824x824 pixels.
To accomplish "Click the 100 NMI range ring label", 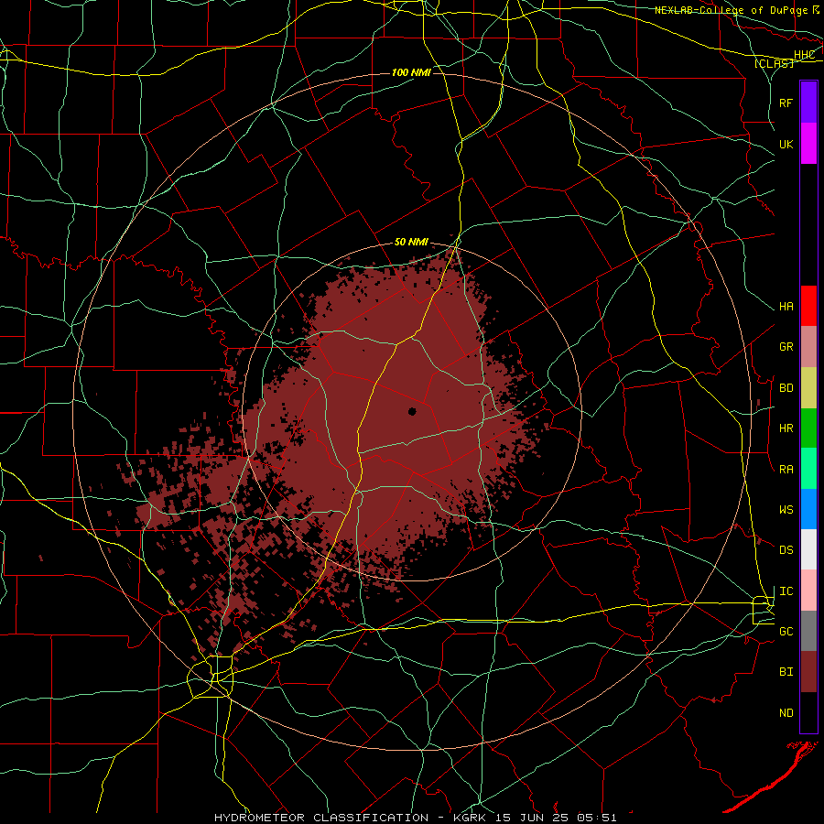I will [x=411, y=72].
